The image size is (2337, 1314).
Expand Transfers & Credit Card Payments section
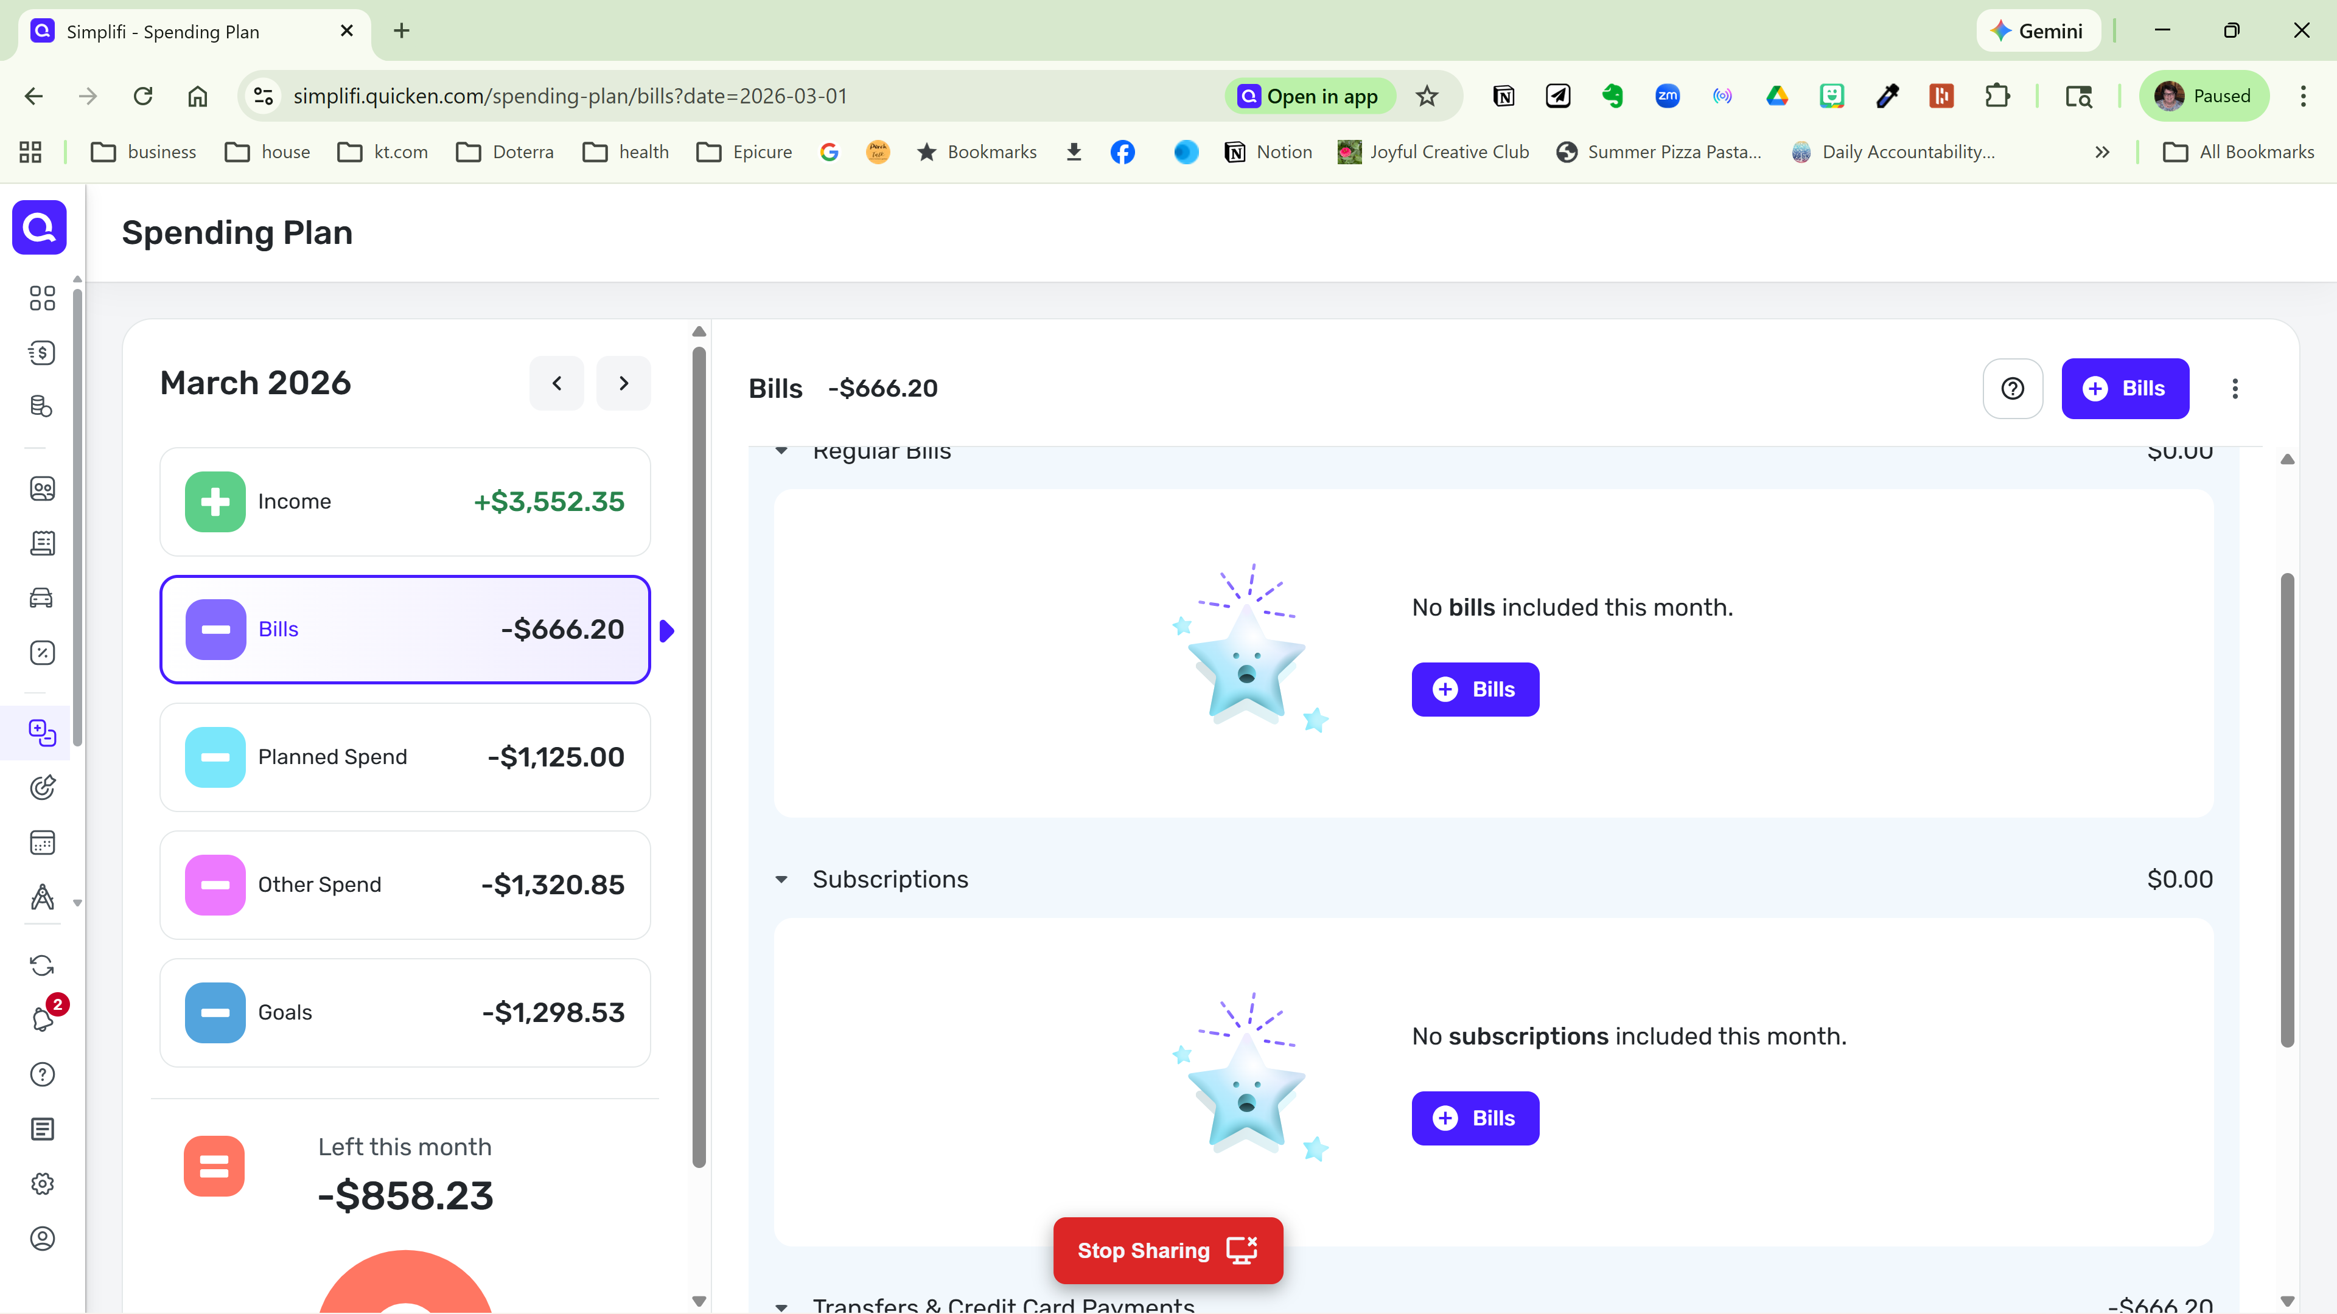[x=781, y=1306]
